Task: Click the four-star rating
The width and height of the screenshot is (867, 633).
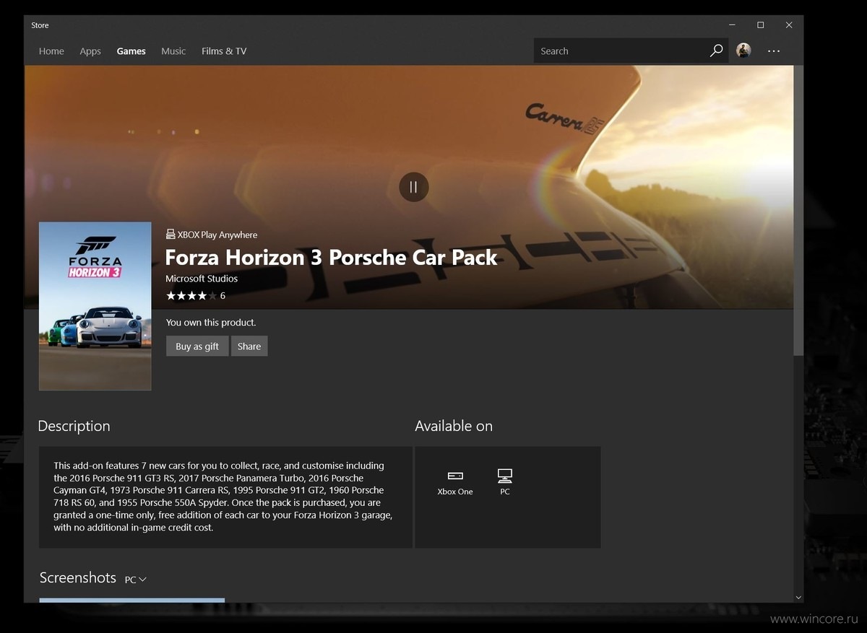Action: (x=191, y=295)
